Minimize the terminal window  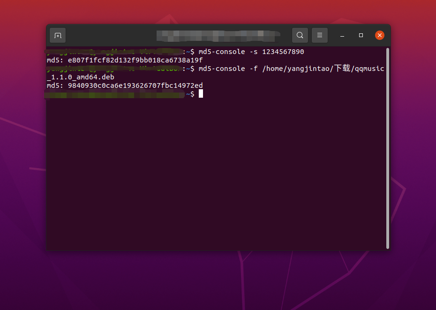pyautogui.click(x=342, y=35)
